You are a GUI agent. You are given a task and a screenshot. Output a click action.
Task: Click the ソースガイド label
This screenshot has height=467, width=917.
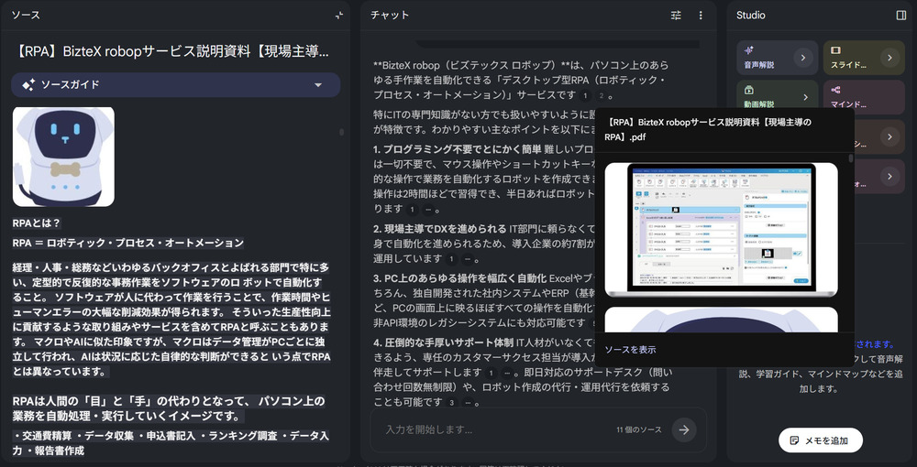[71, 85]
